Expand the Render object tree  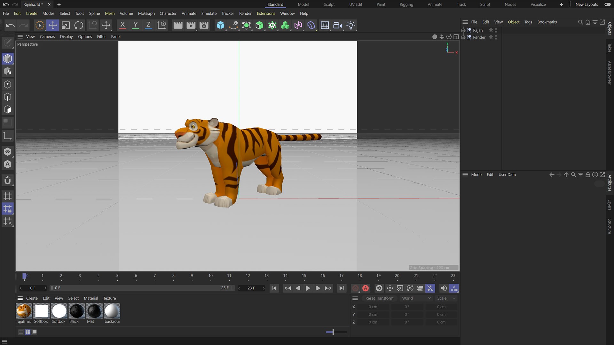coord(463,37)
